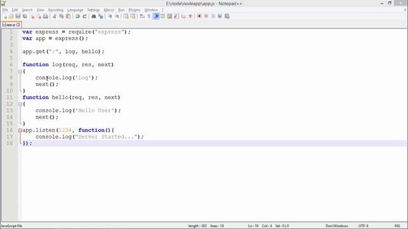The width and height of the screenshot is (408, 229).
Task: Click the length 302 status entry
Action: 198,226
